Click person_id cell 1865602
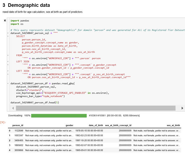This screenshot has width=185, height=154. click(19, 145)
